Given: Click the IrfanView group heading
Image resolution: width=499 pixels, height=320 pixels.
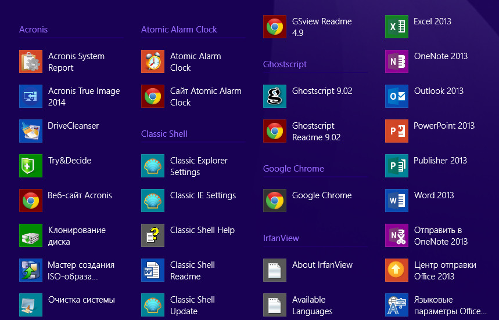Looking at the screenshot, I should [281, 238].
